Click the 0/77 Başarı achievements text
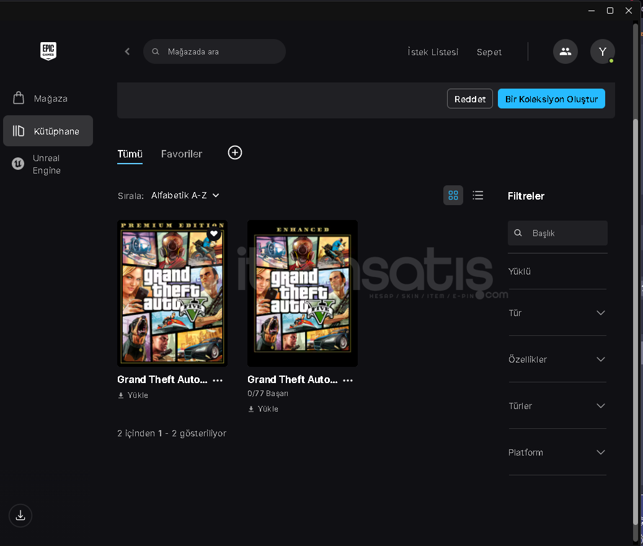 268,394
